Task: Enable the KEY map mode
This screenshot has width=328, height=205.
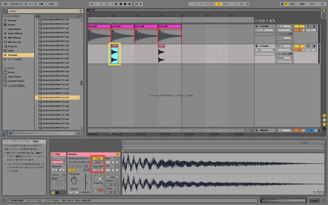Action: (292, 4)
